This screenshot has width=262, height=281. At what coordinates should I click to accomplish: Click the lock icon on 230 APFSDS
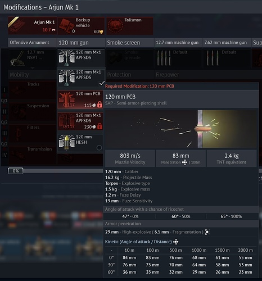pos(100,126)
